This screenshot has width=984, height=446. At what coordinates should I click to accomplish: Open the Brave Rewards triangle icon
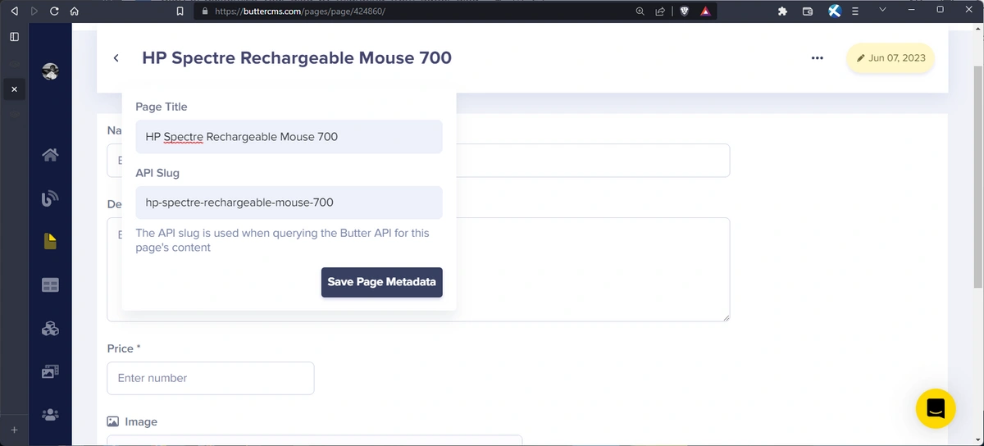click(x=705, y=11)
